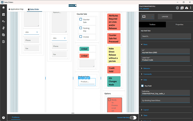Image resolution: width=193 pixels, height=121 pixels.
Task: Open the data views icon in sidebar
Action: [3, 28]
